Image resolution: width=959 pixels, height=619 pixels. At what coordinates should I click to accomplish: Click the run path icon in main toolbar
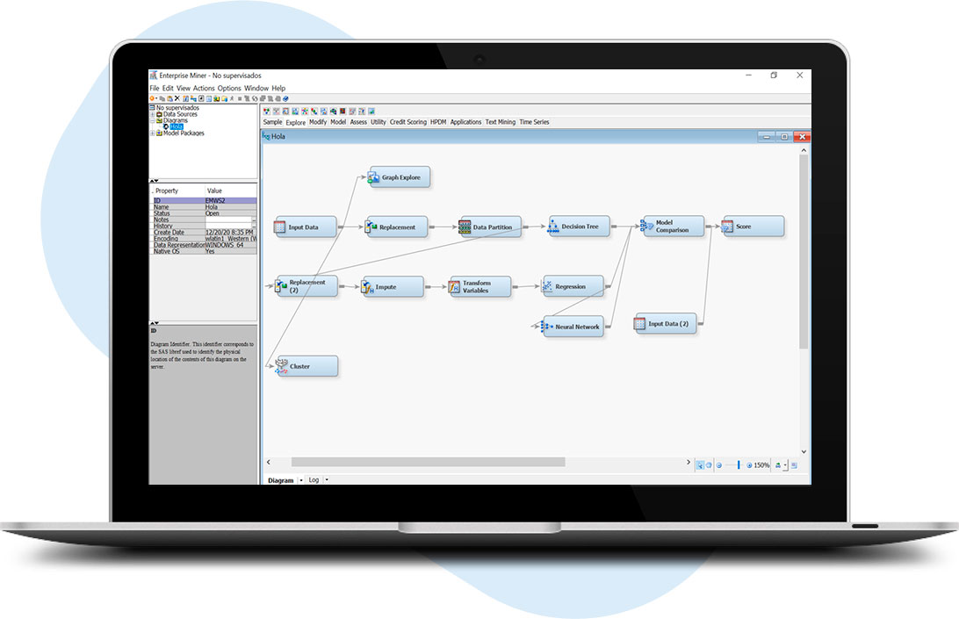(x=232, y=97)
